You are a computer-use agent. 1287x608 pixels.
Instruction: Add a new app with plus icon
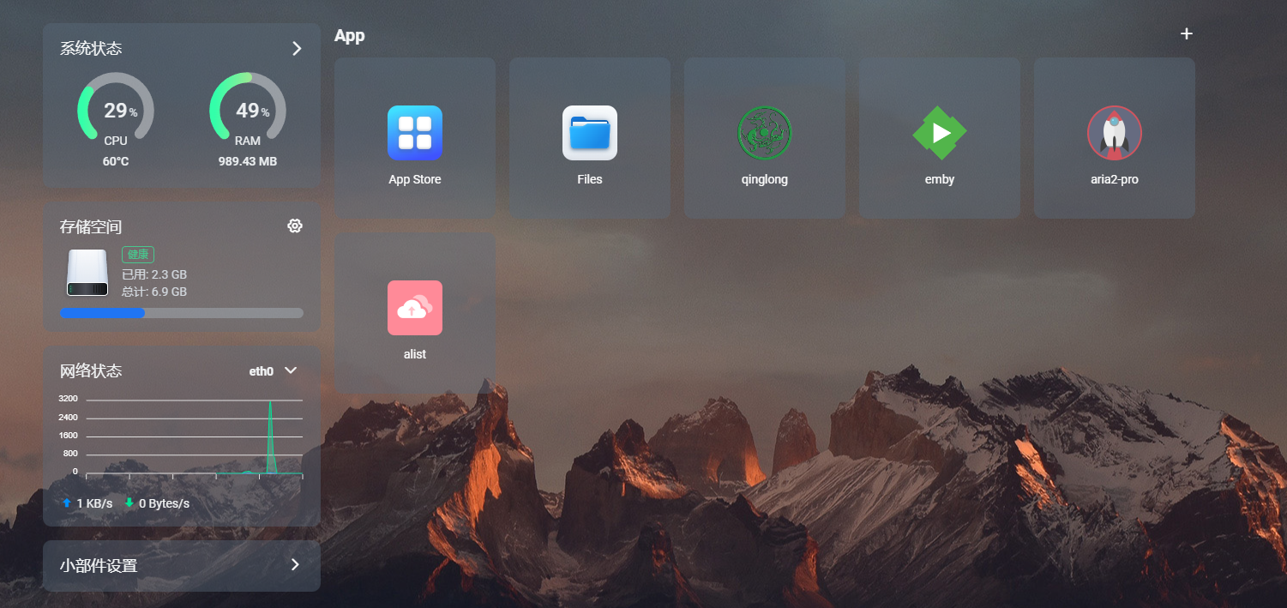click(1186, 34)
